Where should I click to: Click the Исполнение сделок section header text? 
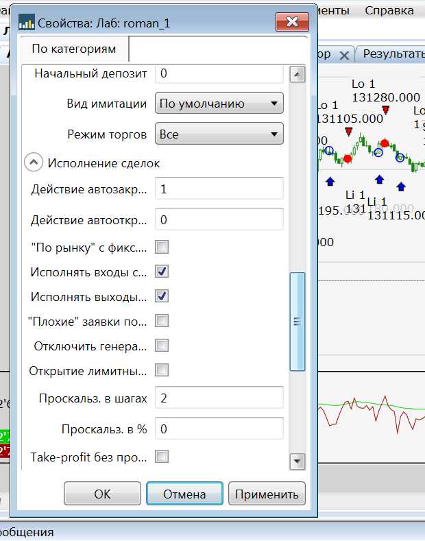click(x=104, y=163)
